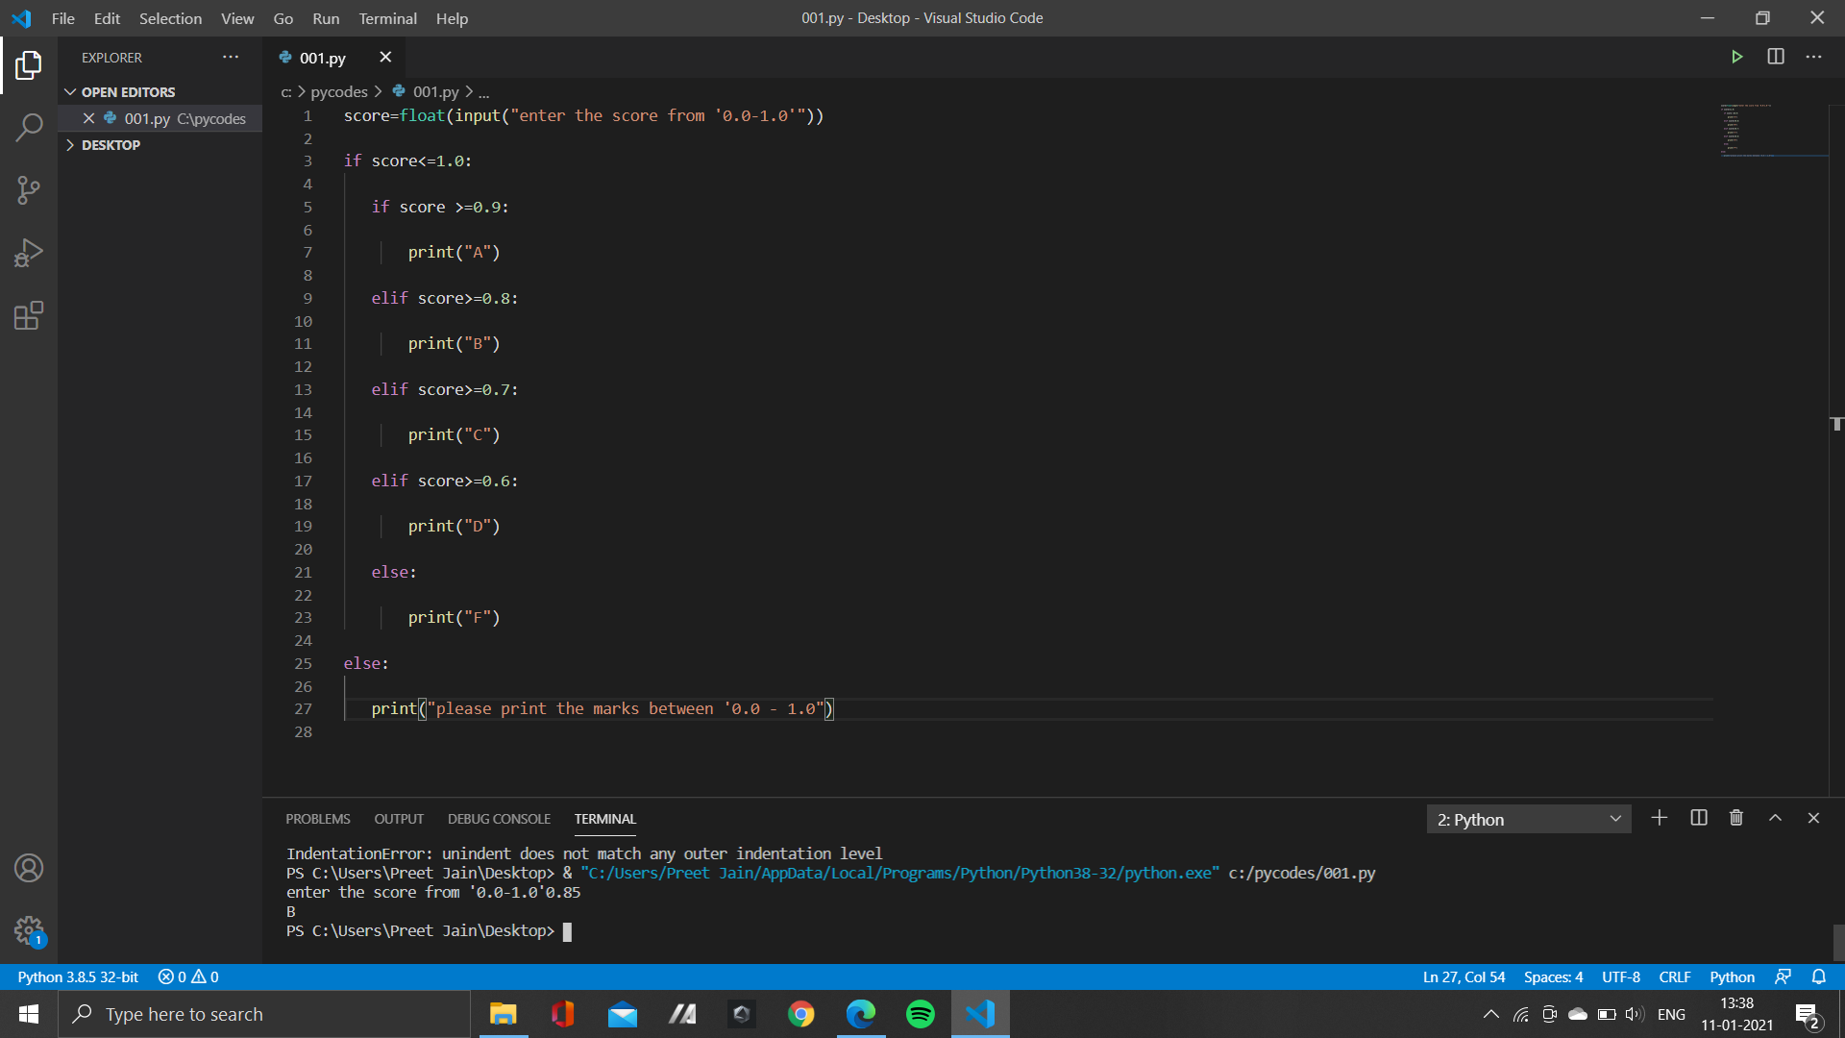Launch Spotify from the taskbar
The height and width of the screenshot is (1038, 1845).
tap(921, 1014)
